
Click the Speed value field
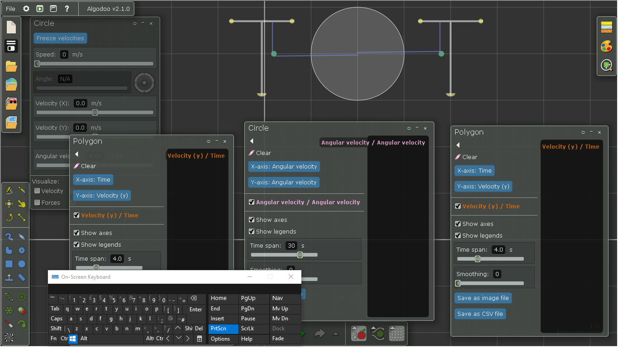point(65,54)
